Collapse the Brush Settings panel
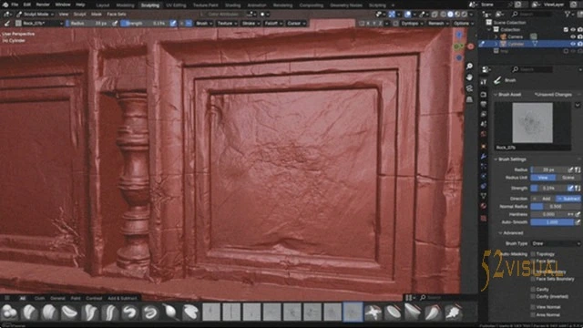The width and height of the screenshot is (583, 328). 512,159
